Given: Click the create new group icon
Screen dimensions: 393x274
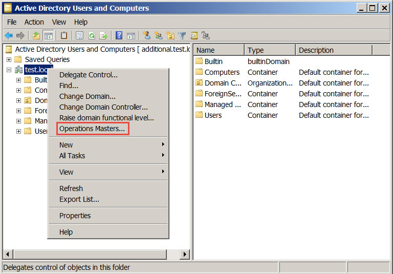Looking at the screenshot, I should (x=159, y=35).
